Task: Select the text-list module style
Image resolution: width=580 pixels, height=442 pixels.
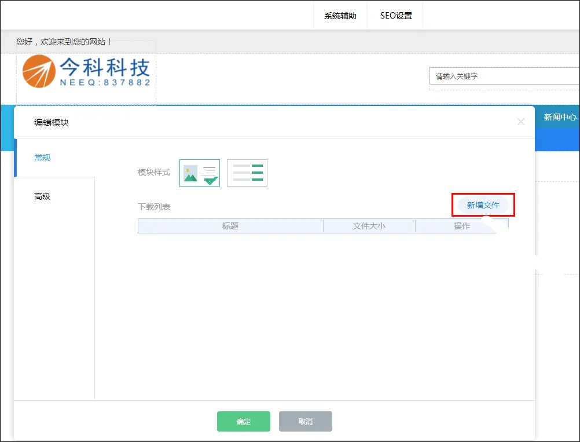Action: tap(247, 173)
